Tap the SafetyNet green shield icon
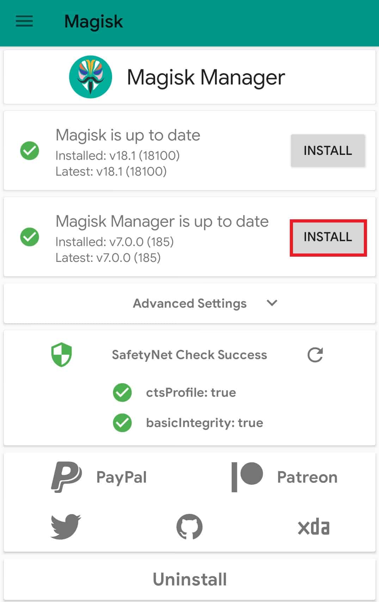 [x=62, y=355]
